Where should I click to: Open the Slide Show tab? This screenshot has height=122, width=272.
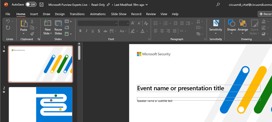pos(119,14)
